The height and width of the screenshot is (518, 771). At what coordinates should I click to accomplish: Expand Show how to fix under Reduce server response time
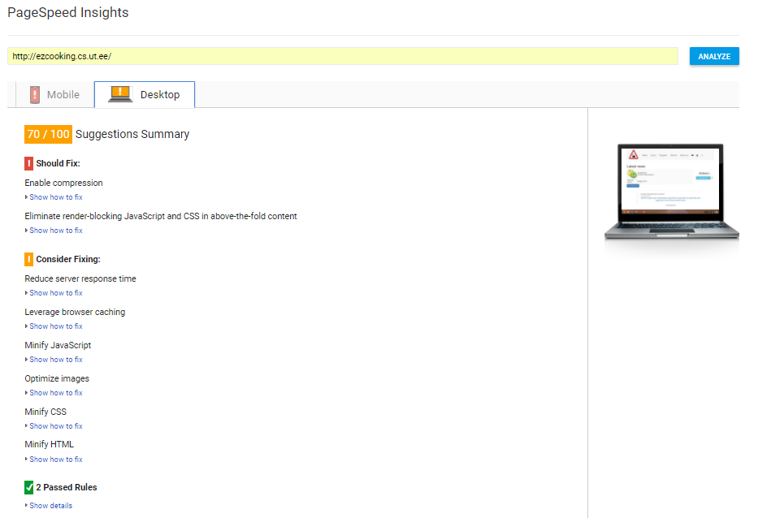55,293
